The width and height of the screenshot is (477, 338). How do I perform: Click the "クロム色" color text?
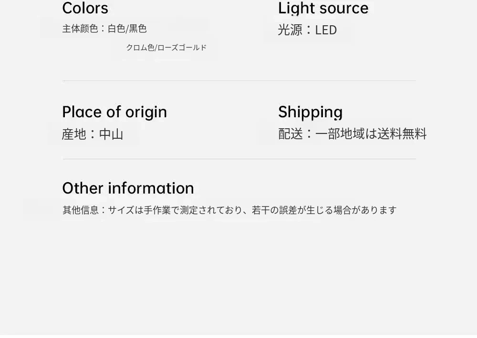140,48
